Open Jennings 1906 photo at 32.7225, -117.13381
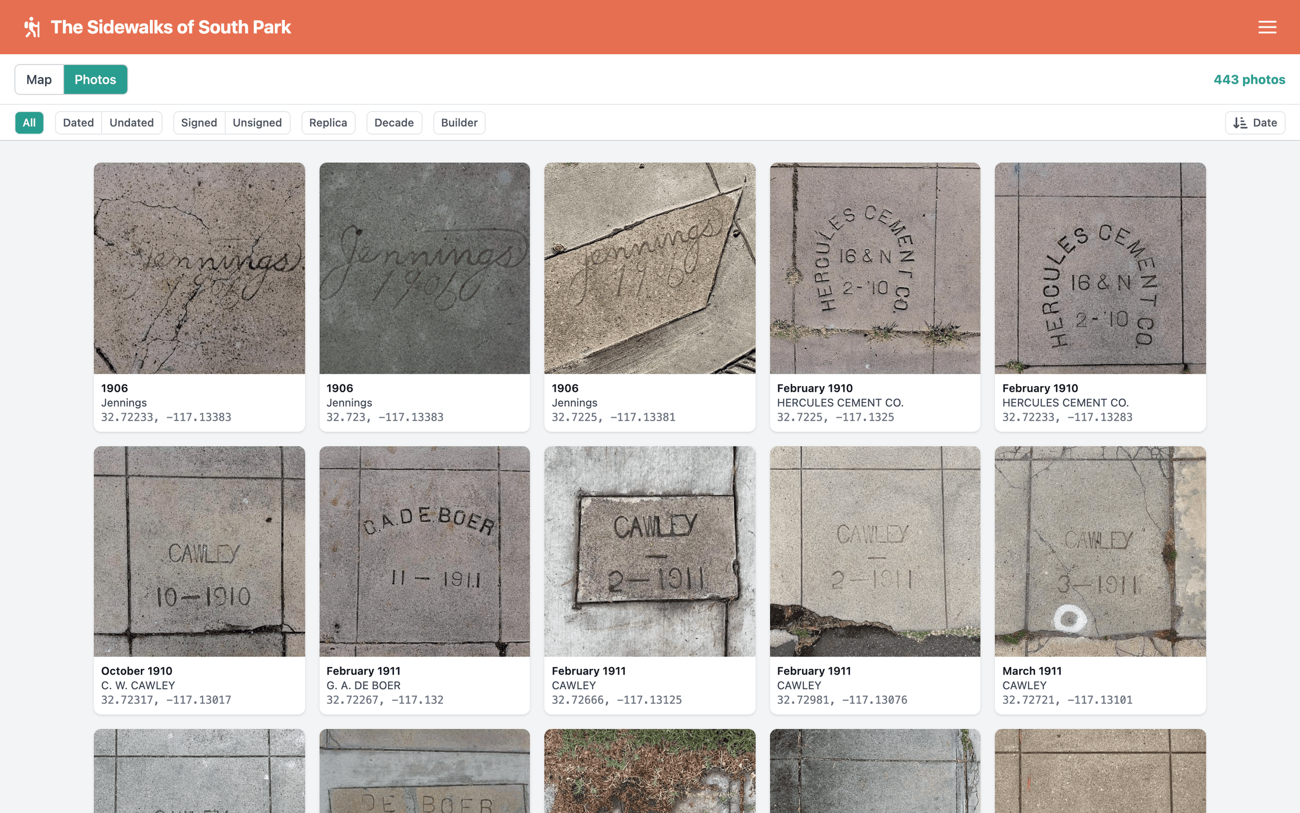Viewport: 1300px width, 813px height. click(x=650, y=269)
